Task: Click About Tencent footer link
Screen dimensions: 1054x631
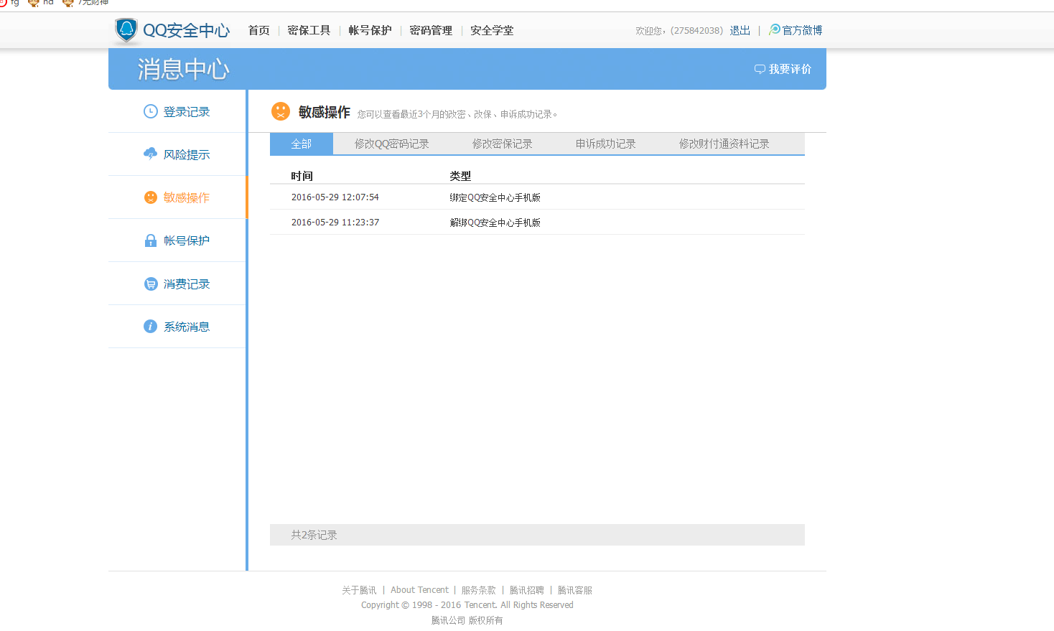Action: [x=419, y=590]
